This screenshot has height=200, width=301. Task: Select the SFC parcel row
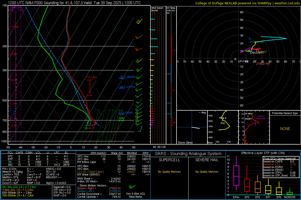coord(38,156)
